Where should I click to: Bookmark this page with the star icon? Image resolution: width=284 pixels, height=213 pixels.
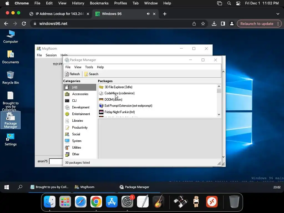203,24
